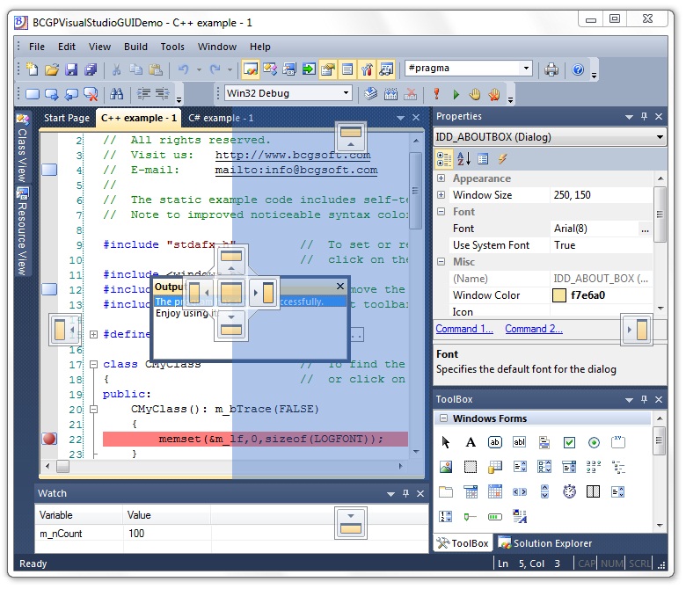Click the Font ellipsis browse button
686x589 pixels.
tap(646, 229)
